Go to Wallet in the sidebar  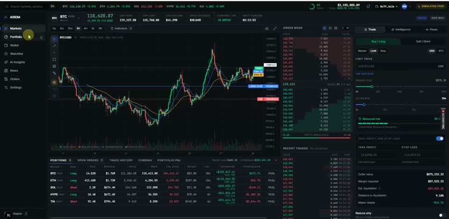click(23, 45)
